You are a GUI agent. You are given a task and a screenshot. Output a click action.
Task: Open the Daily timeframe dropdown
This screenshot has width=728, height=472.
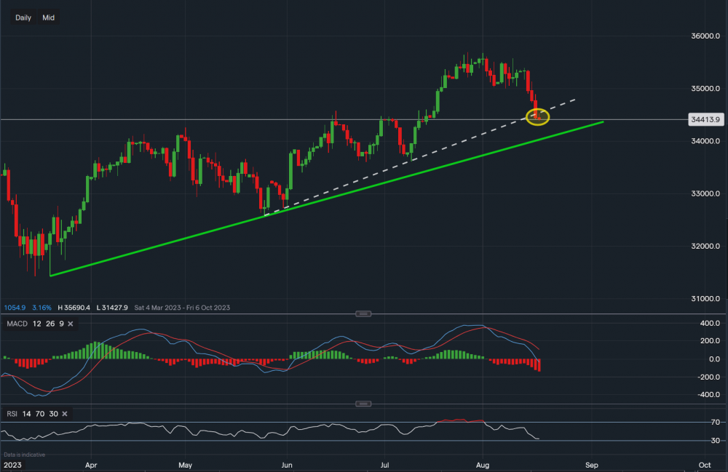coord(23,17)
